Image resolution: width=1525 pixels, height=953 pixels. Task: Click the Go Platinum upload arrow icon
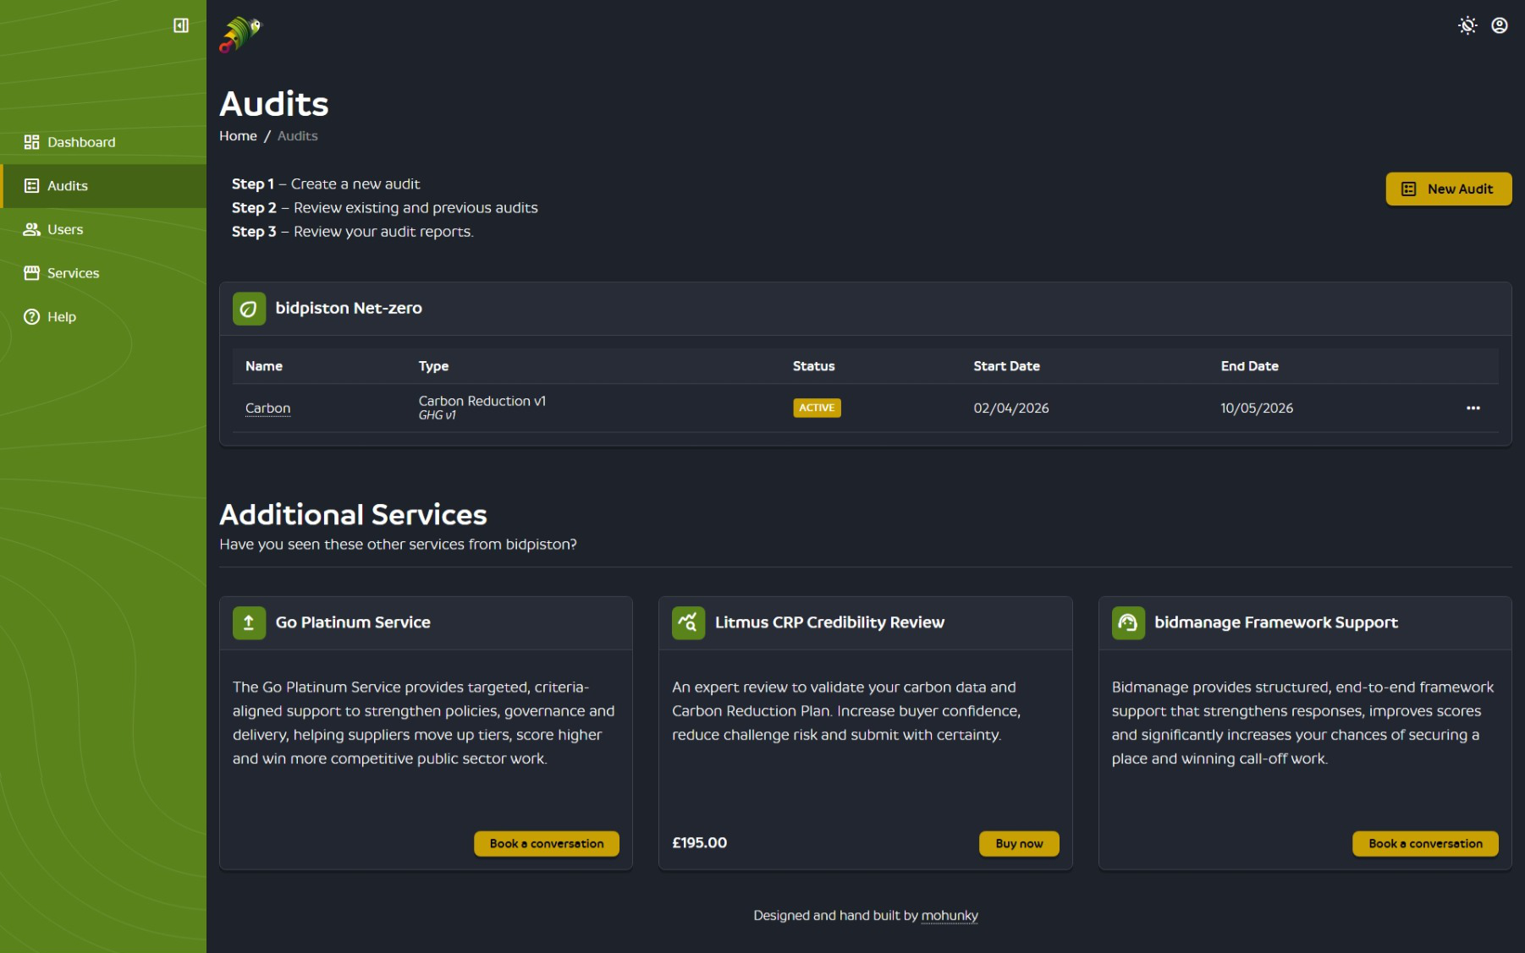(249, 623)
